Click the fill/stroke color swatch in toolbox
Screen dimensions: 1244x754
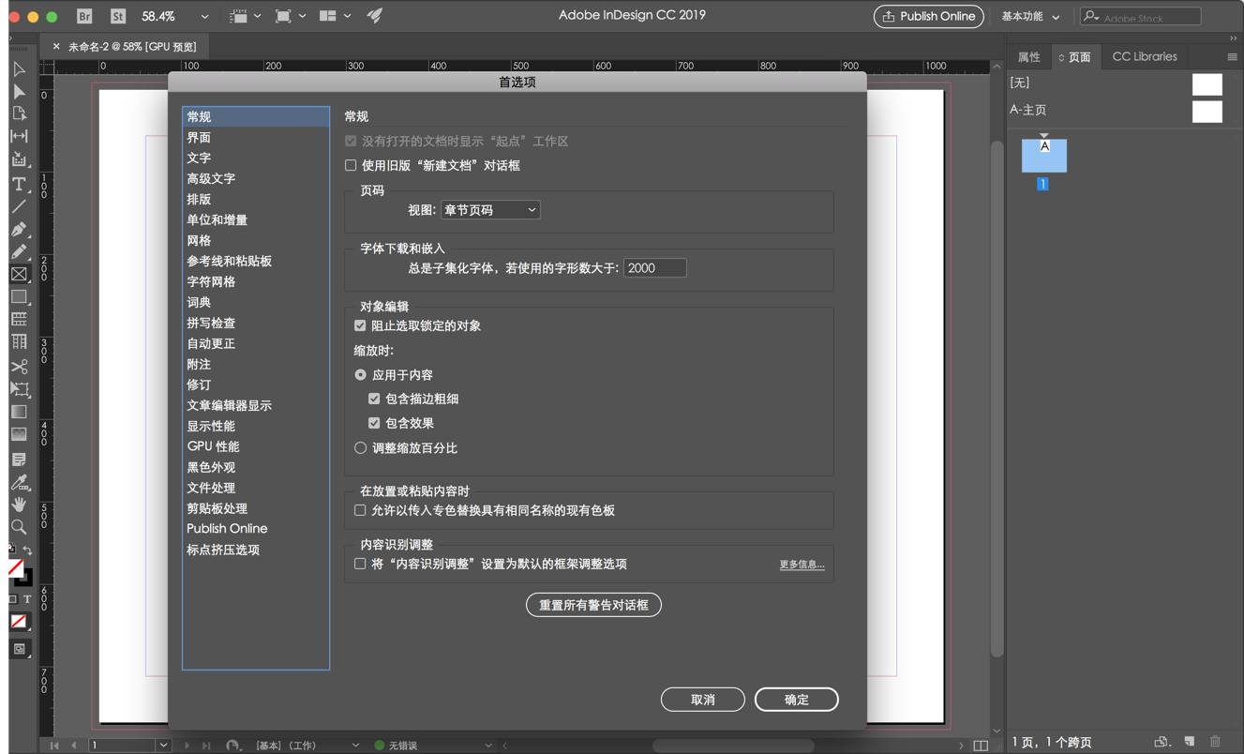[19, 571]
